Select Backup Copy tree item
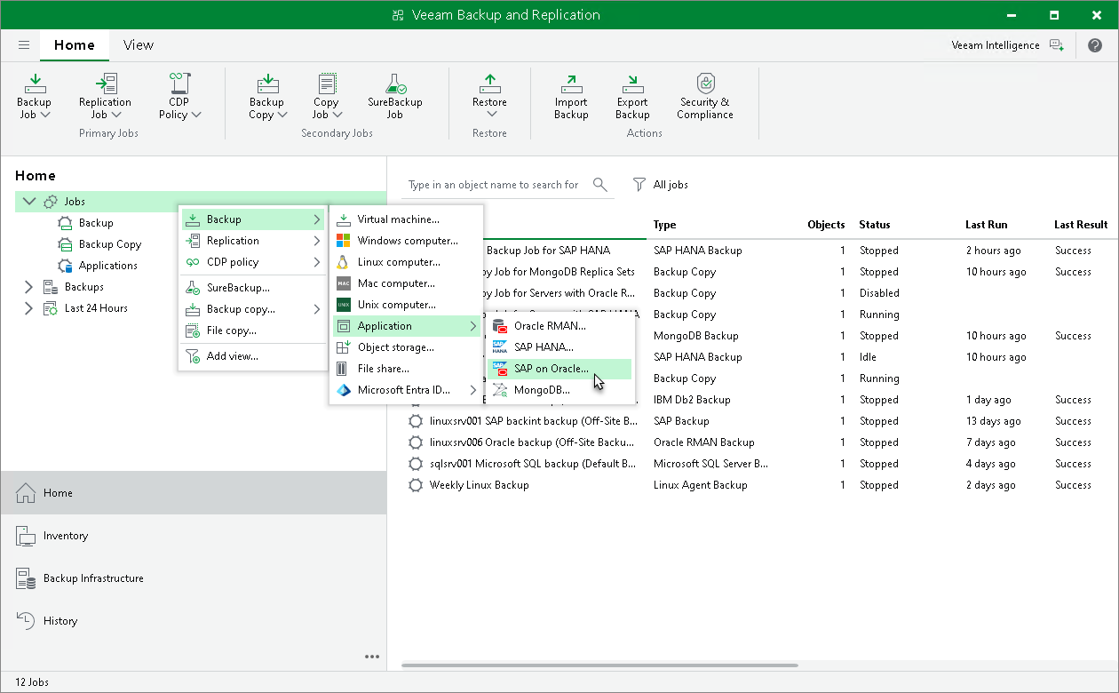The height and width of the screenshot is (693, 1119). pos(99,244)
